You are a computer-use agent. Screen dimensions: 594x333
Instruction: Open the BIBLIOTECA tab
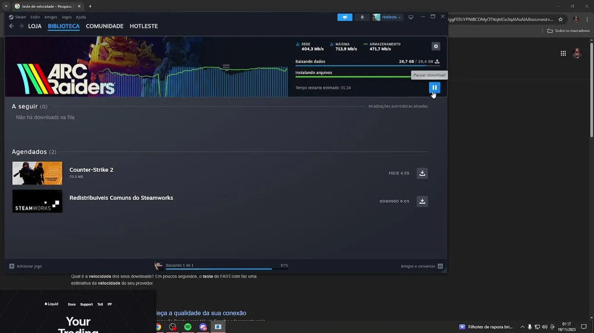coord(63,26)
